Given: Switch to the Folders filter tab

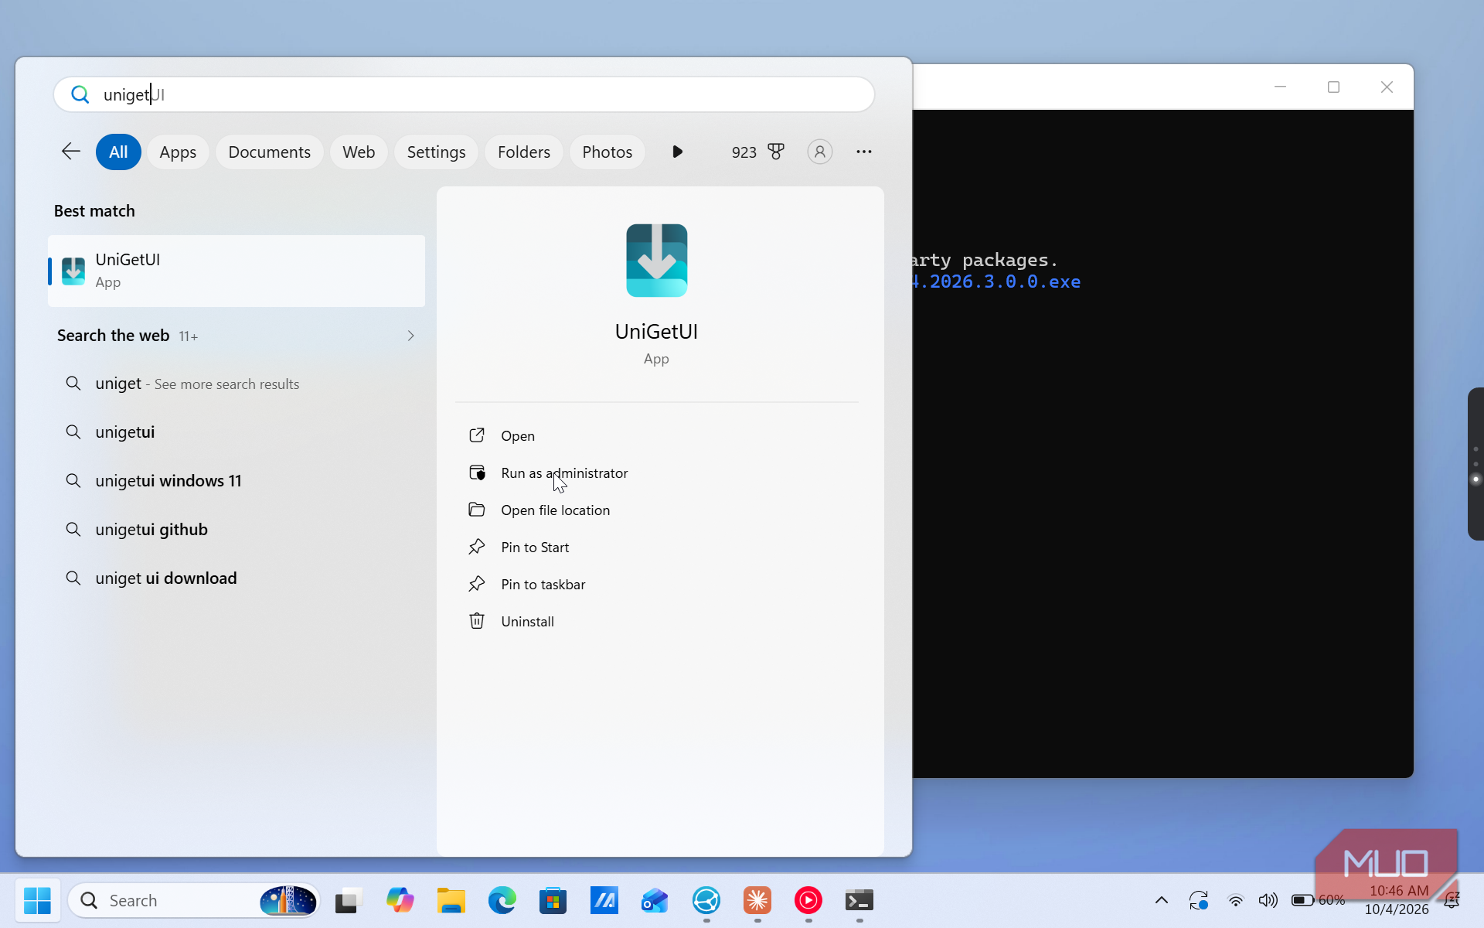Looking at the screenshot, I should tap(524, 152).
